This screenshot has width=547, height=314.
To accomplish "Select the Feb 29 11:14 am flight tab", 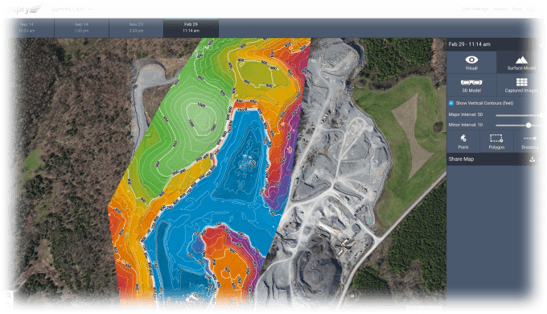I will [x=191, y=27].
